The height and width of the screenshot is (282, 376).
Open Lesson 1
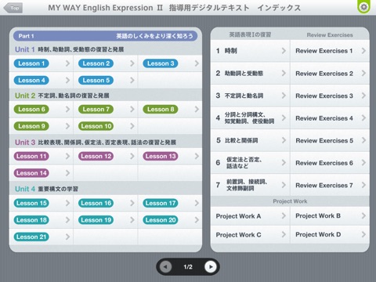pos(31,63)
